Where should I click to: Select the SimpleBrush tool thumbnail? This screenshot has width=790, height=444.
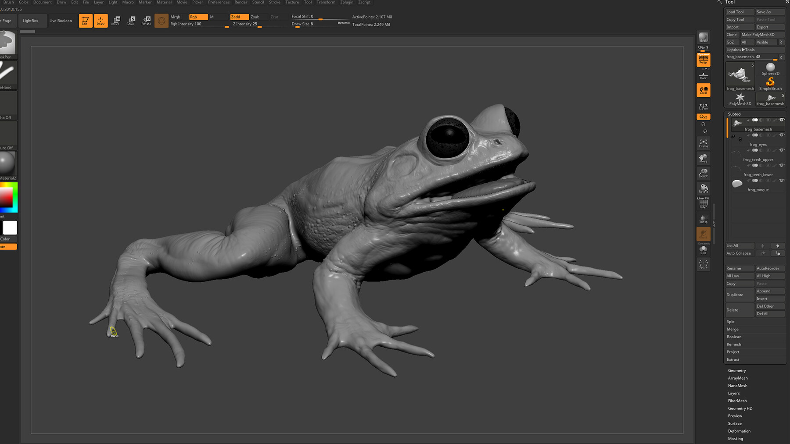[x=770, y=81]
